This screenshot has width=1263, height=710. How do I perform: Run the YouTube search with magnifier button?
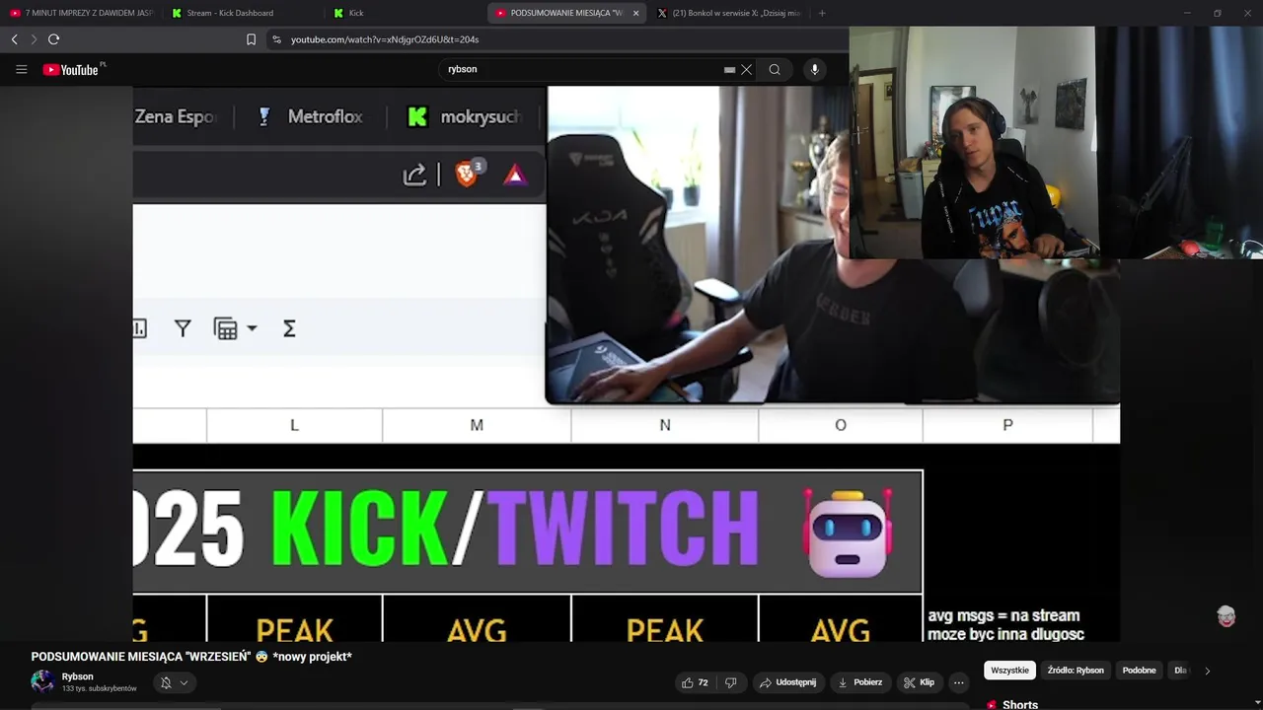[775, 70]
